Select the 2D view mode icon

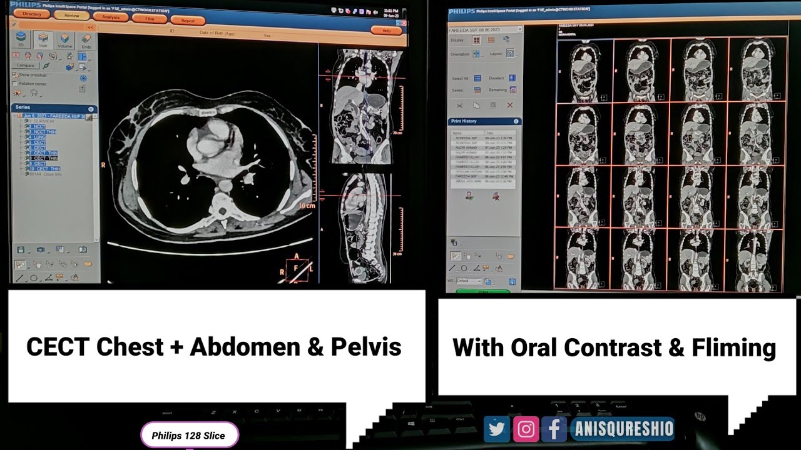(x=21, y=39)
